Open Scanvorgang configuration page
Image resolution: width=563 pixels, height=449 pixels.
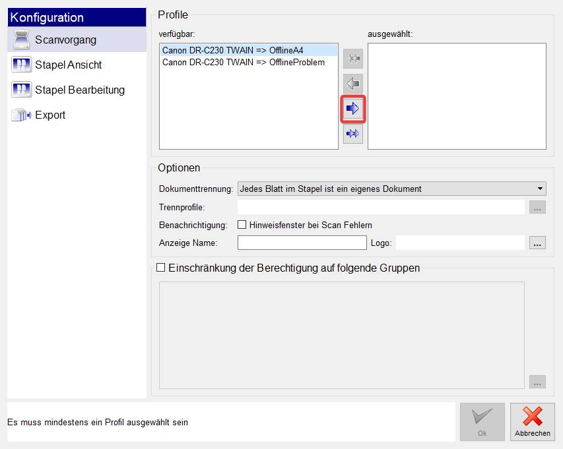(x=77, y=40)
